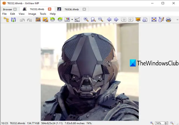
Task: Close the T6332.ithmb tab
Action: tap(49, 9)
